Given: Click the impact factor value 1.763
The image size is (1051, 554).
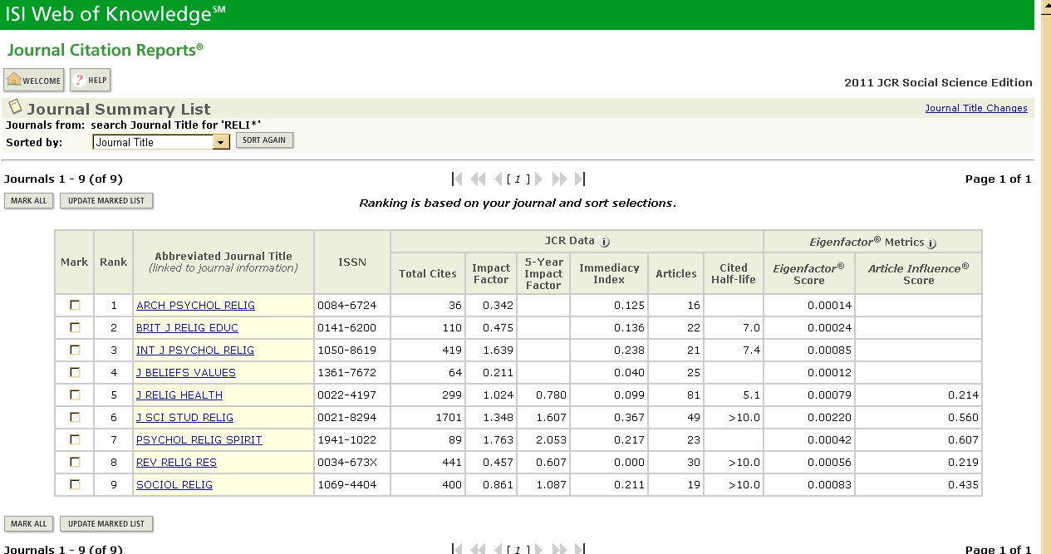Looking at the screenshot, I should 498,440.
